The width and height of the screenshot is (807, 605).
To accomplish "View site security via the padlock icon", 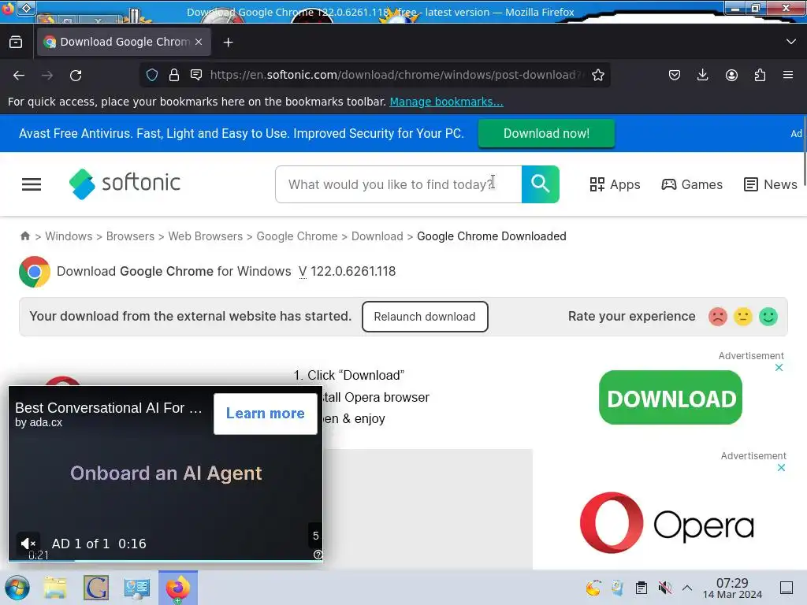I will point(174,75).
